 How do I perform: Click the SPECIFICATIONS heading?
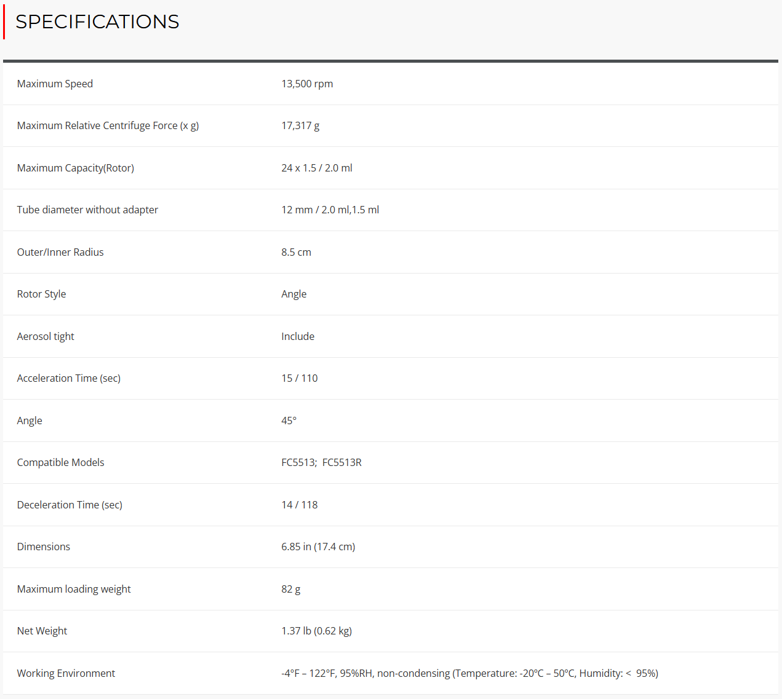[x=97, y=22]
